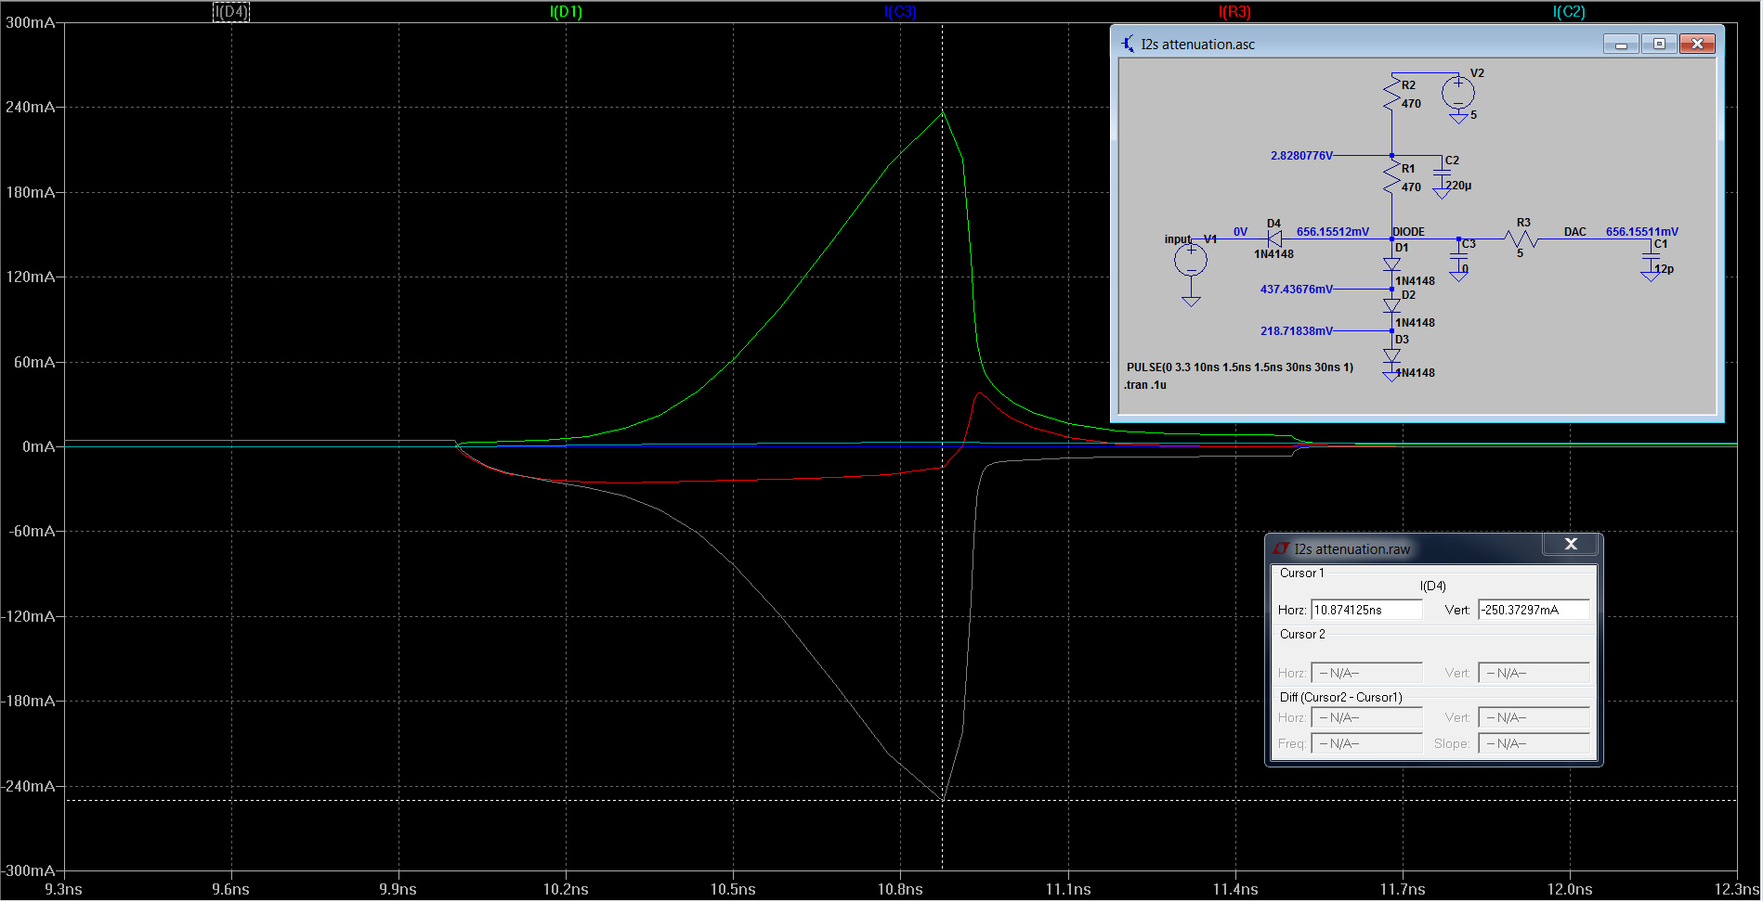
Task: Select the blue I(C3) trace label
Action: pyautogui.click(x=900, y=12)
